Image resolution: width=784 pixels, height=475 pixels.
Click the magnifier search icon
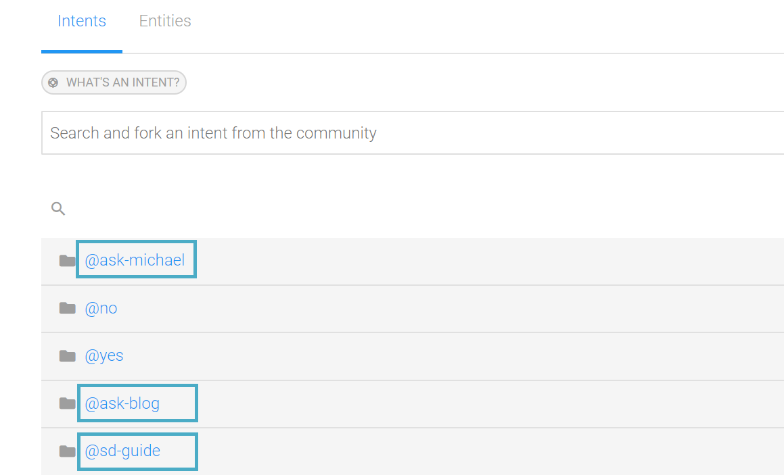58,208
